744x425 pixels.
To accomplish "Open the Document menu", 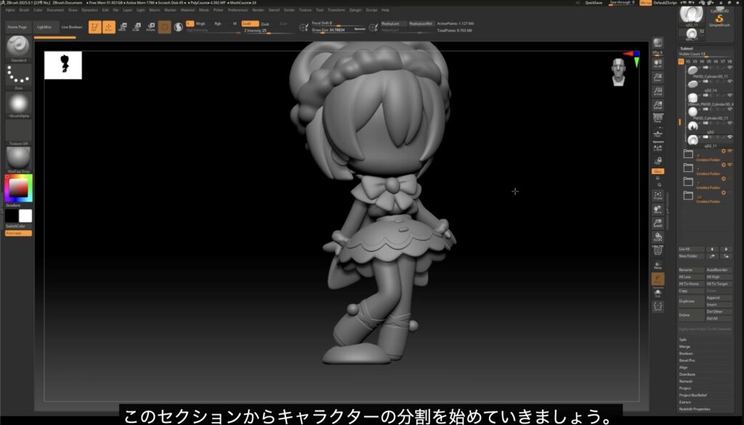I will 55,10.
